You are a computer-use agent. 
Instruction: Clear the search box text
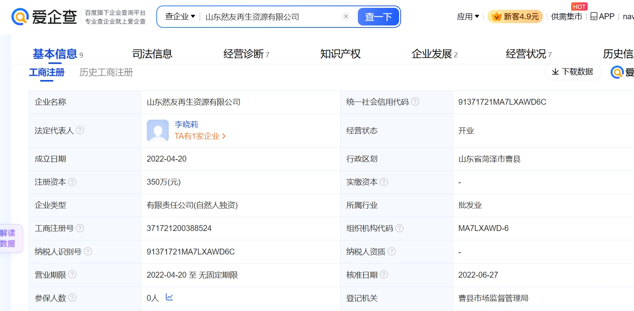346,16
